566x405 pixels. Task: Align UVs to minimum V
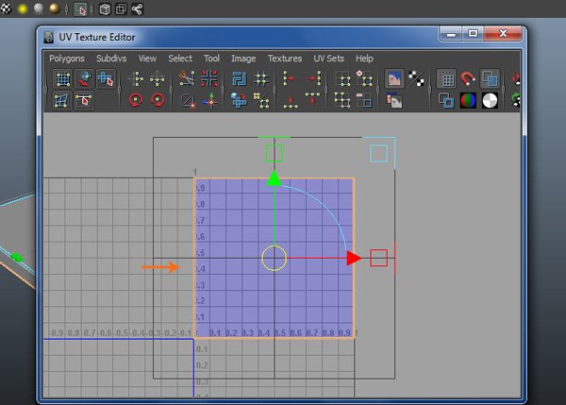pyautogui.click(x=291, y=101)
